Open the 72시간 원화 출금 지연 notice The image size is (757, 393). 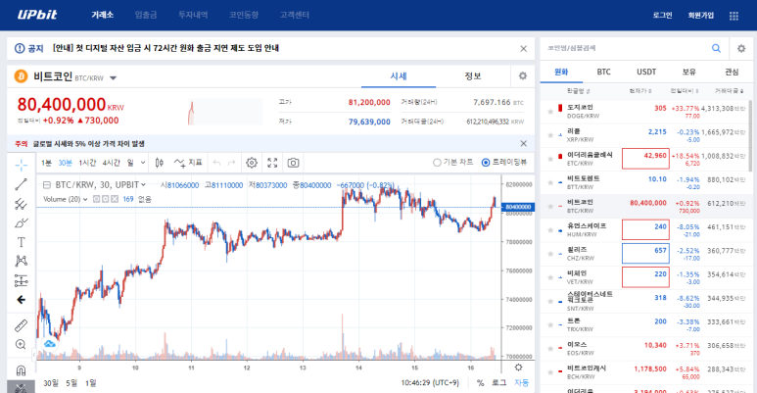click(166, 48)
